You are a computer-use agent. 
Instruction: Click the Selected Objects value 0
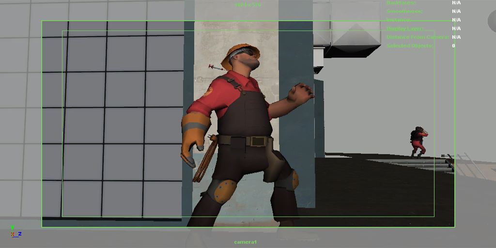coord(453,46)
